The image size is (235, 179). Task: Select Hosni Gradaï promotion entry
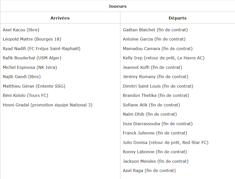[47, 105]
